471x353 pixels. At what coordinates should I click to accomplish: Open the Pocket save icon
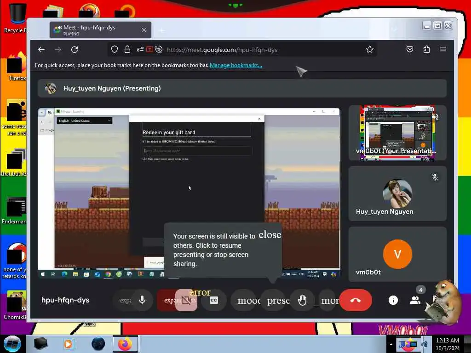coord(410,49)
